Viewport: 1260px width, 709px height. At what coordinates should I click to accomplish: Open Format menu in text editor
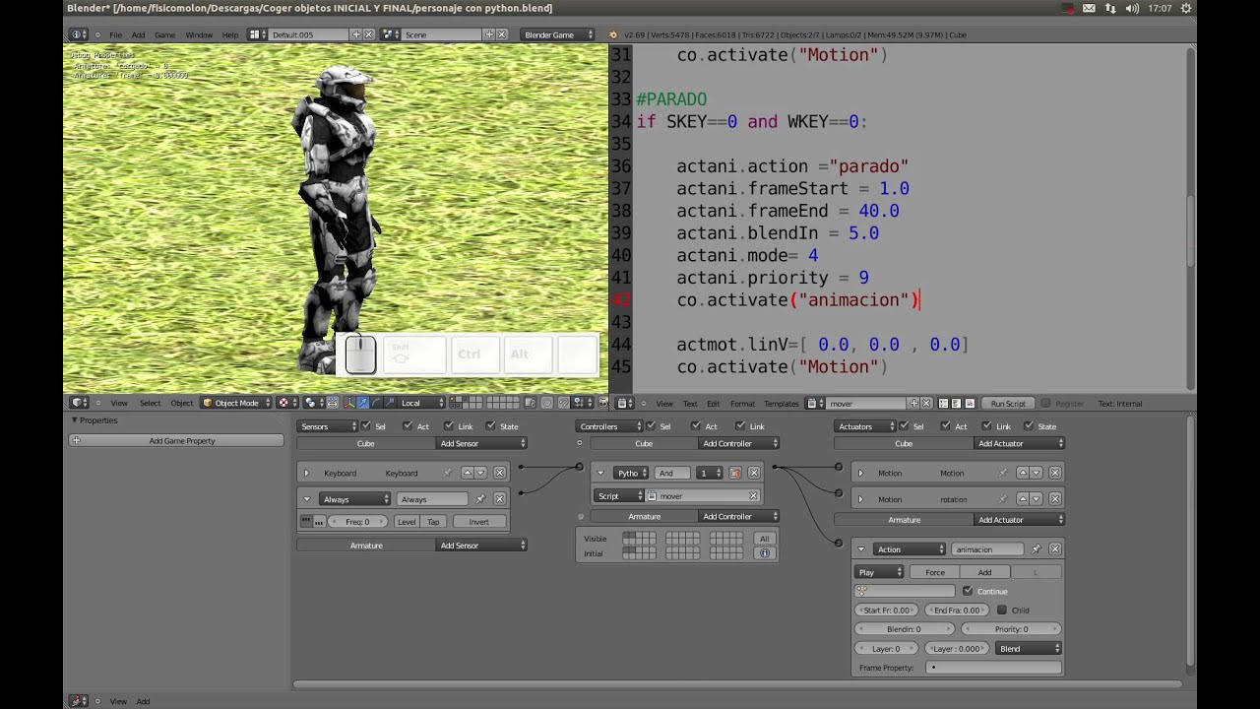742,403
